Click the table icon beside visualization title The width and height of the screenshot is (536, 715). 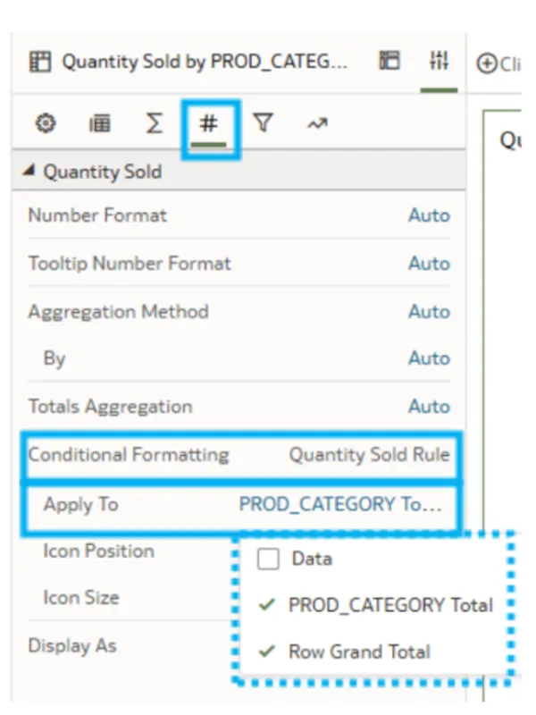click(x=39, y=62)
